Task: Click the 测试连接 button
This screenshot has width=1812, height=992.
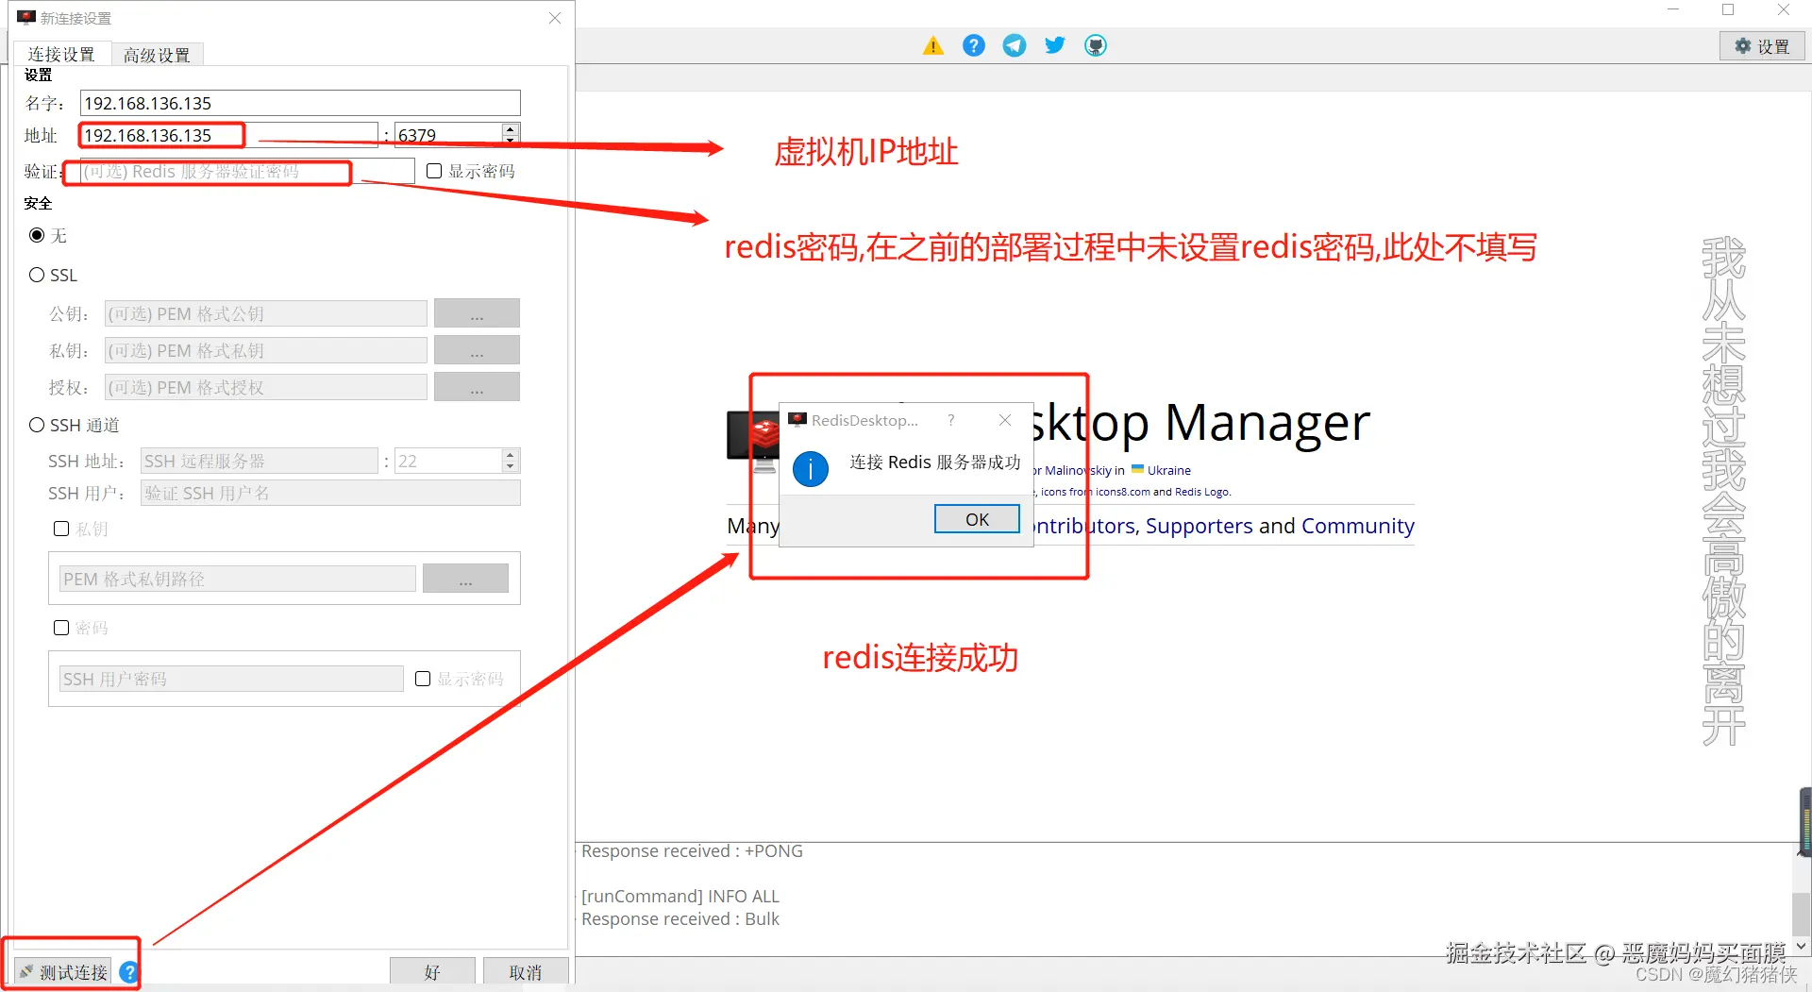Action: (63, 971)
